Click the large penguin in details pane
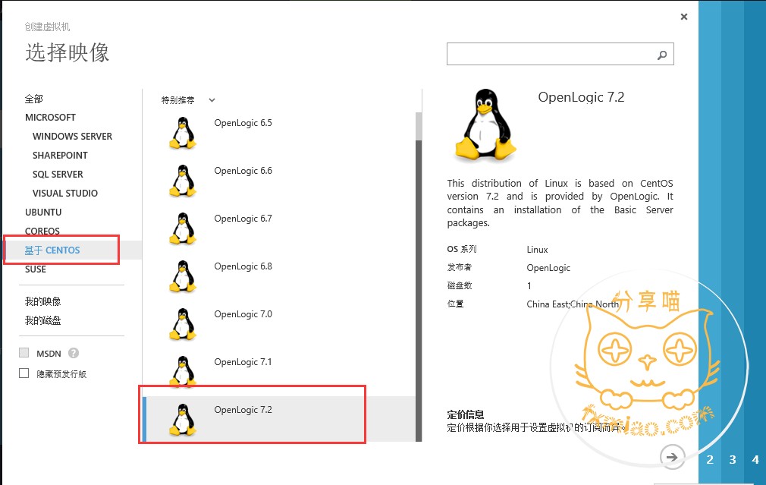Image resolution: width=766 pixels, height=485 pixels. pos(485,125)
